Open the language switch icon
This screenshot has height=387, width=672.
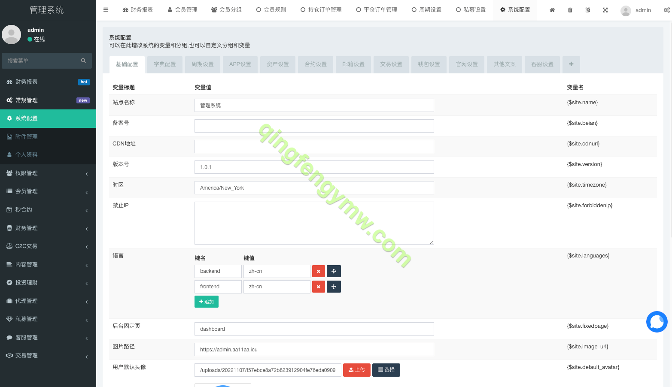pyautogui.click(x=587, y=10)
